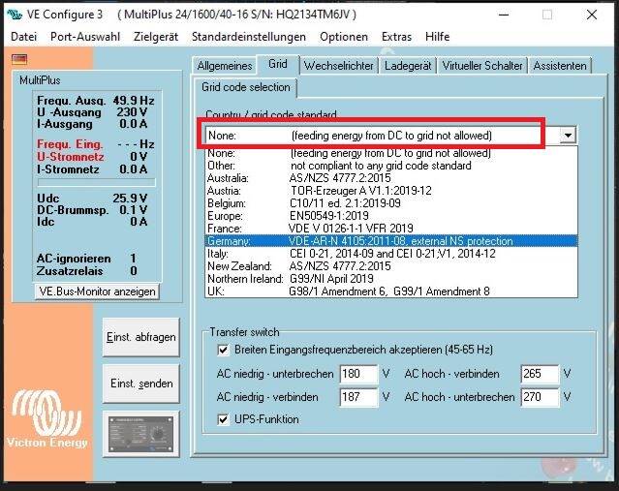
Task: Open the Port-Auswahl menu
Action: [x=85, y=37]
